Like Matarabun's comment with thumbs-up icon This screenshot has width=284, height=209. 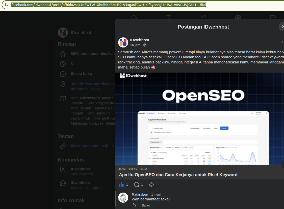click(x=134, y=205)
